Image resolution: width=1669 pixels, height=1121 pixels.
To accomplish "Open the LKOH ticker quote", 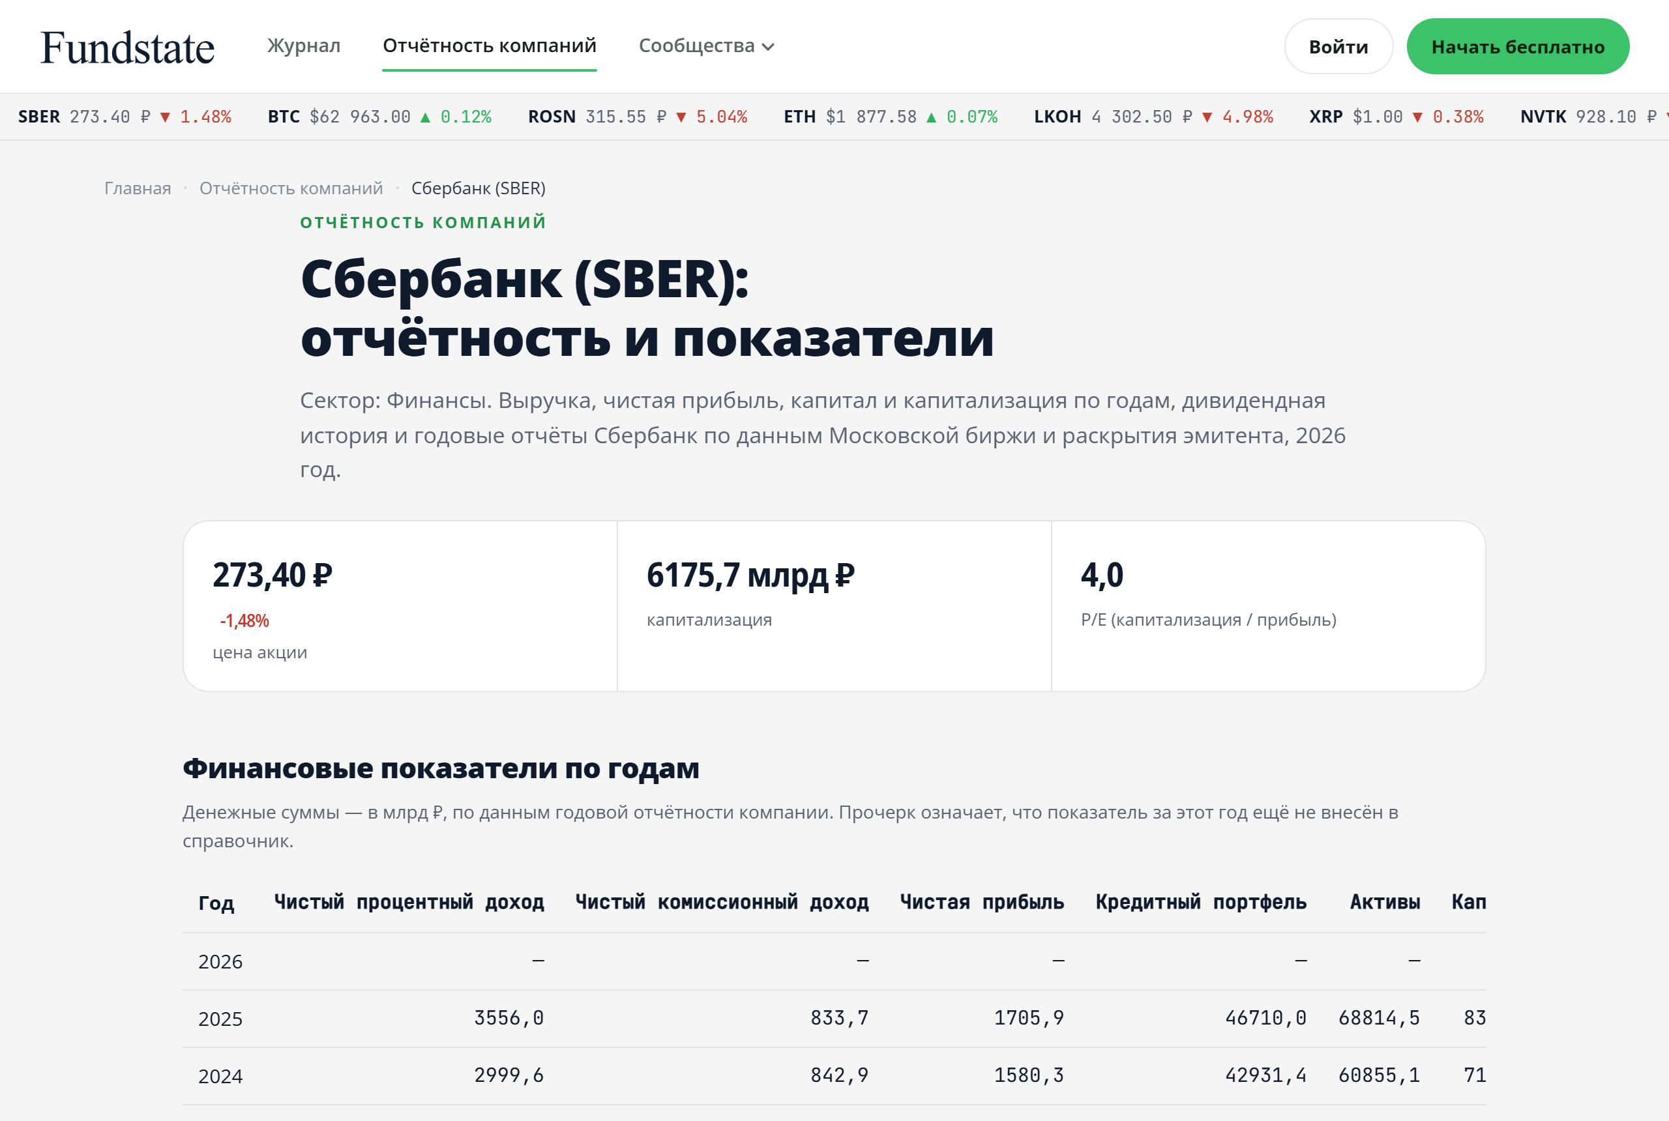I will 1153,117.
